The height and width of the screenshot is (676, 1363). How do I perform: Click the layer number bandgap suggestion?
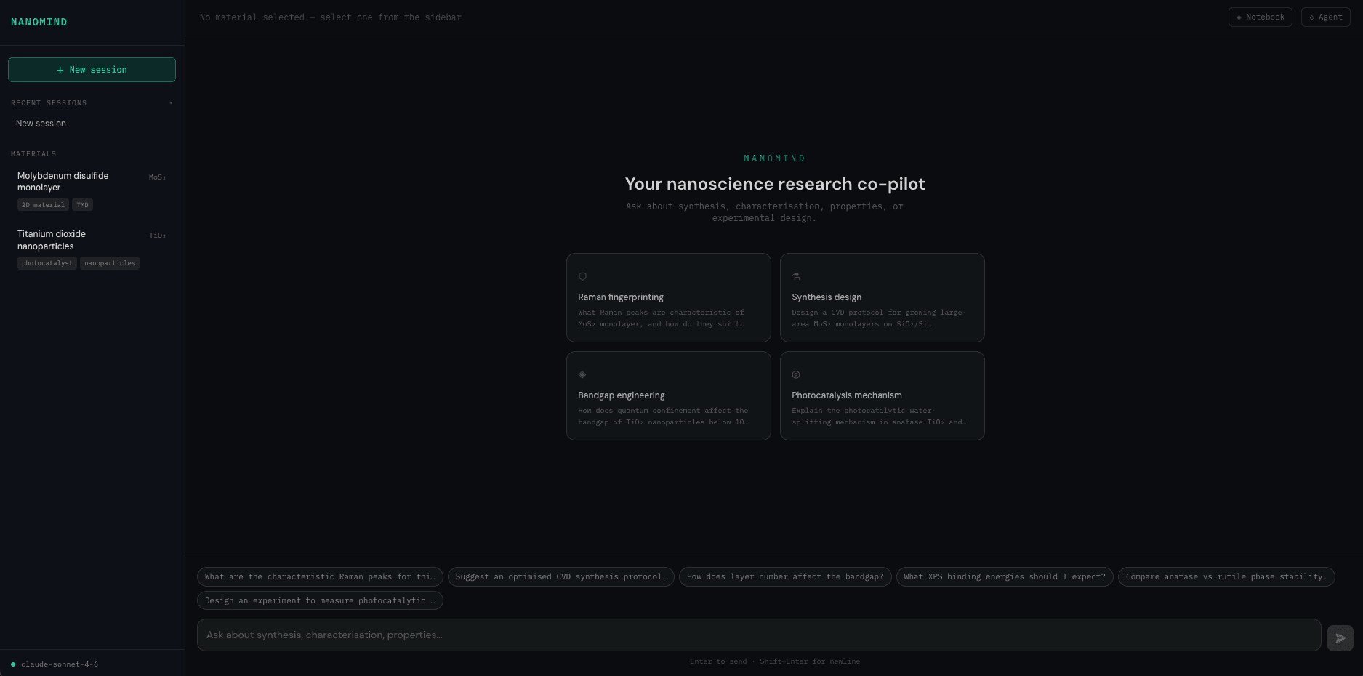(784, 577)
